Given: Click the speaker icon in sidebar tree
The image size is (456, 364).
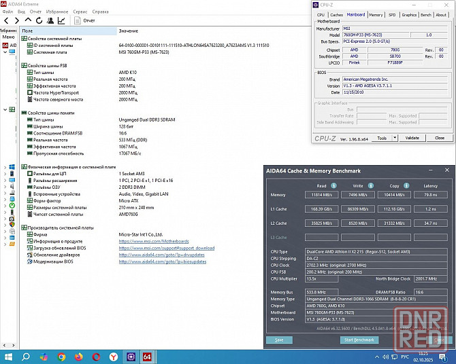Looking at the screenshot, I should [x=12, y=185].
